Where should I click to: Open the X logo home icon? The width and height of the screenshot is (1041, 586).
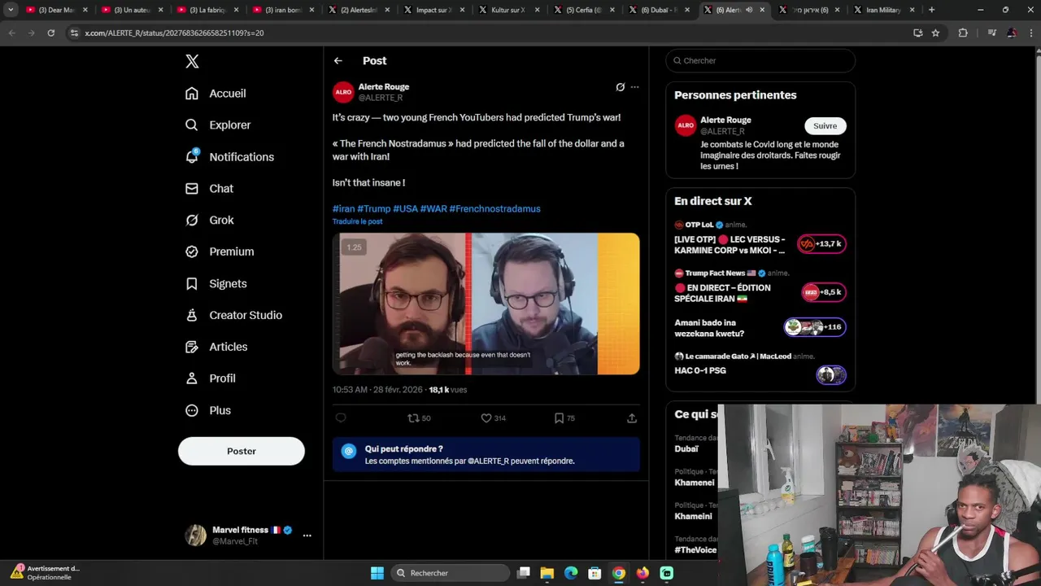click(x=192, y=61)
